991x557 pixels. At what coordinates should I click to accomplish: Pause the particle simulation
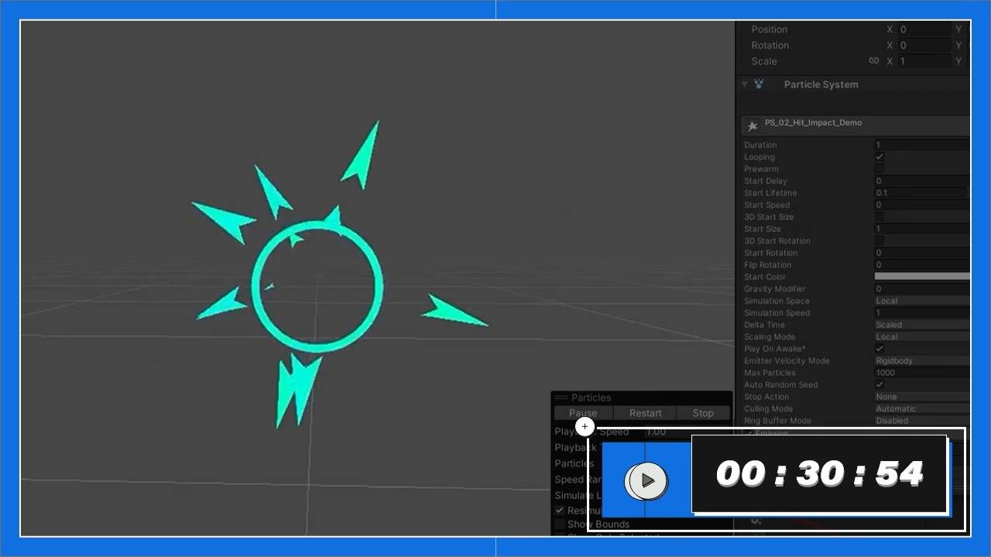point(583,413)
